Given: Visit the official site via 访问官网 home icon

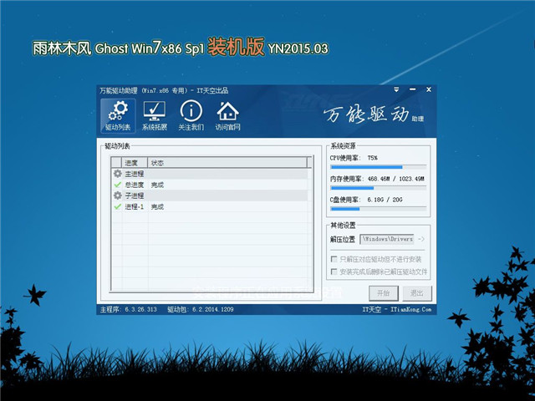Looking at the screenshot, I should click(227, 116).
